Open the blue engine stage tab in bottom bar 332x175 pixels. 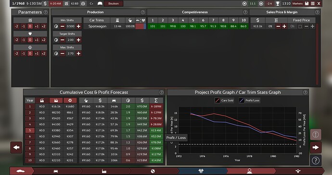[x=201, y=171]
